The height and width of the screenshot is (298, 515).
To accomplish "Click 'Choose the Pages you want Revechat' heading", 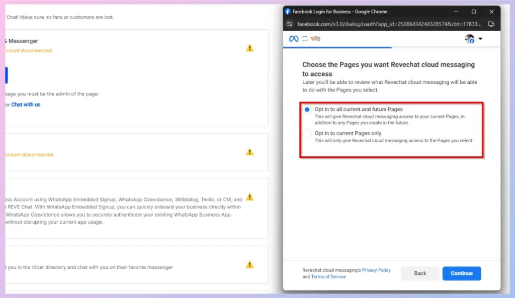I will 389,69.
